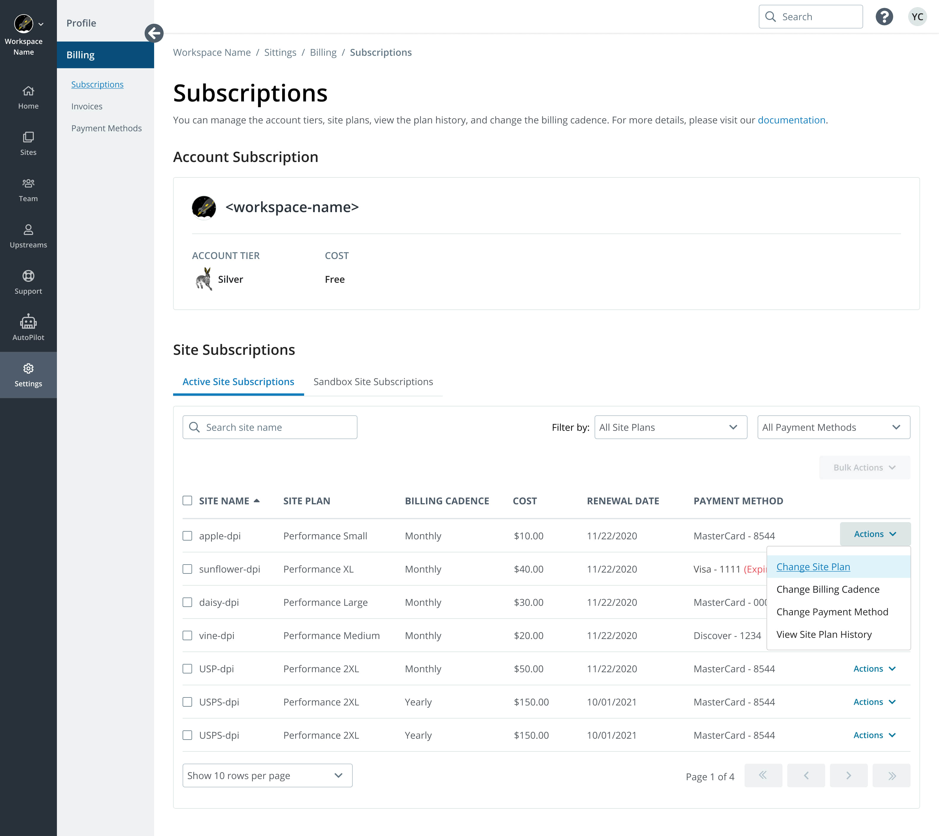Image resolution: width=939 pixels, height=836 pixels.
Task: Collapse sidebar with back arrow icon
Action: [154, 33]
